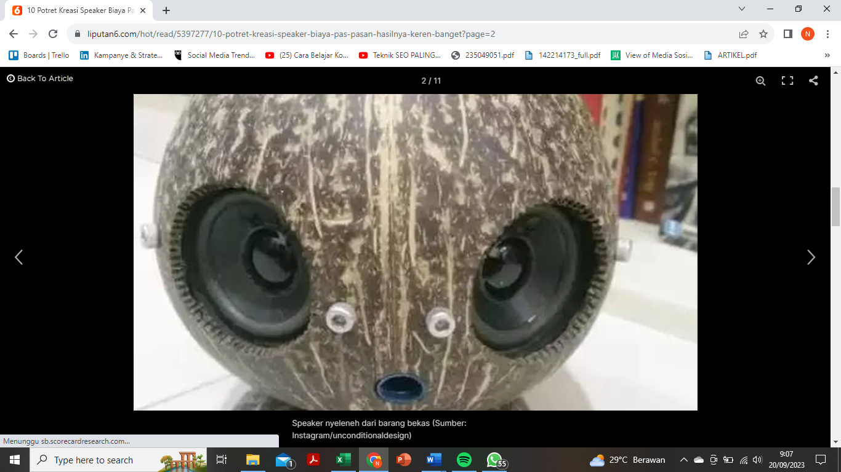The width and height of the screenshot is (841, 472).
Task: Bookmark this page with star icon
Action: click(763, 34)
